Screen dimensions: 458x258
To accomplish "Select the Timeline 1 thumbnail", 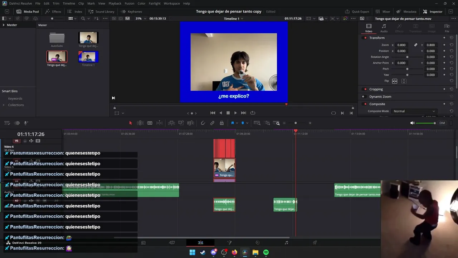I will pyautogui.click(x=88, y=57).
